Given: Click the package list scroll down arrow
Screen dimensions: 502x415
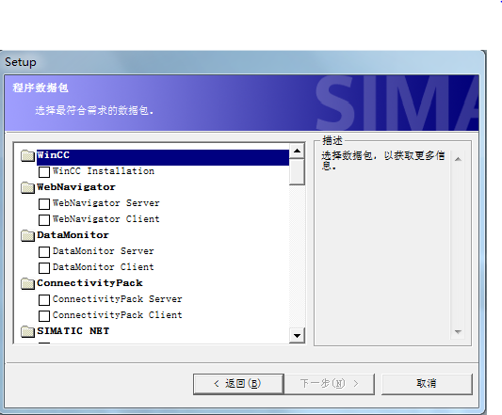Looking at the screenshot, I should click(297, 336).
